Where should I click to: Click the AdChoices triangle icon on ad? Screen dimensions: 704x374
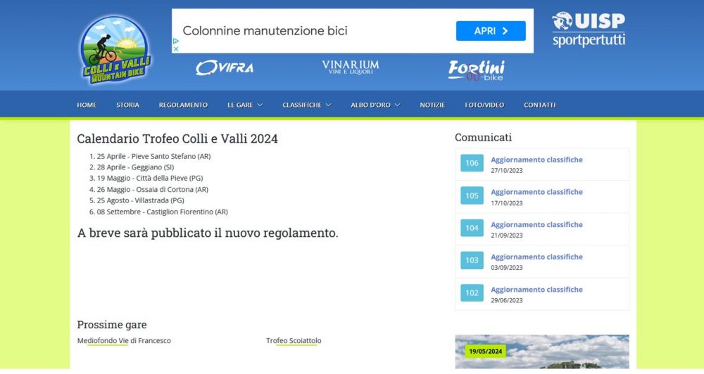[x=176, y=41]
